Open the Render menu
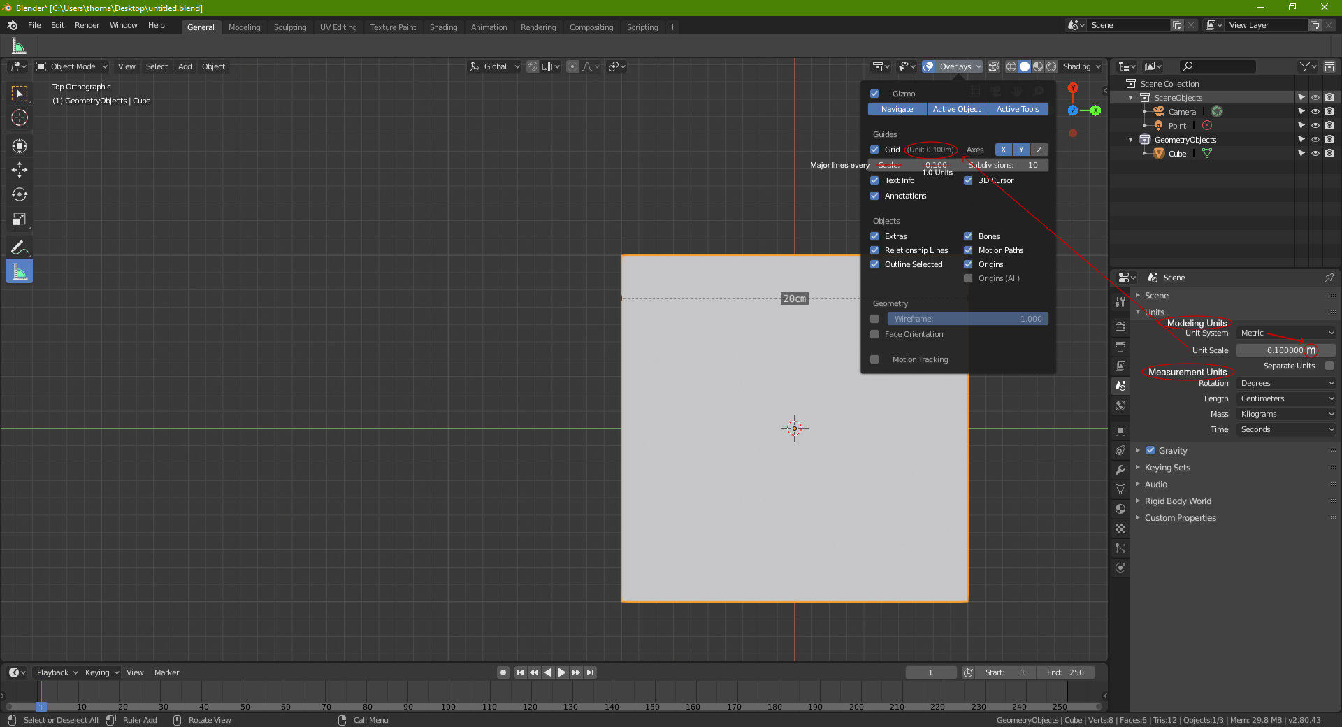This screenshot has width=1342, height=727. click(87, 25)
